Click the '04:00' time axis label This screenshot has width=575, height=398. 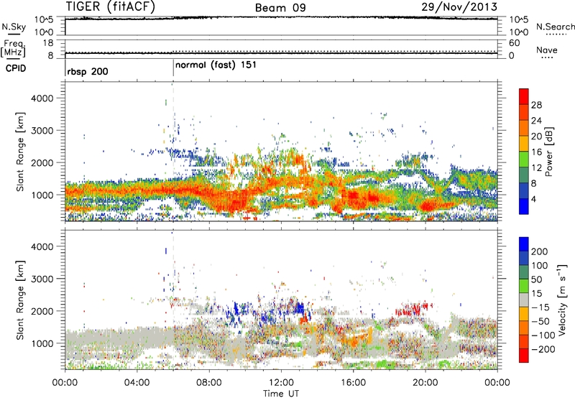pos(137,383)
